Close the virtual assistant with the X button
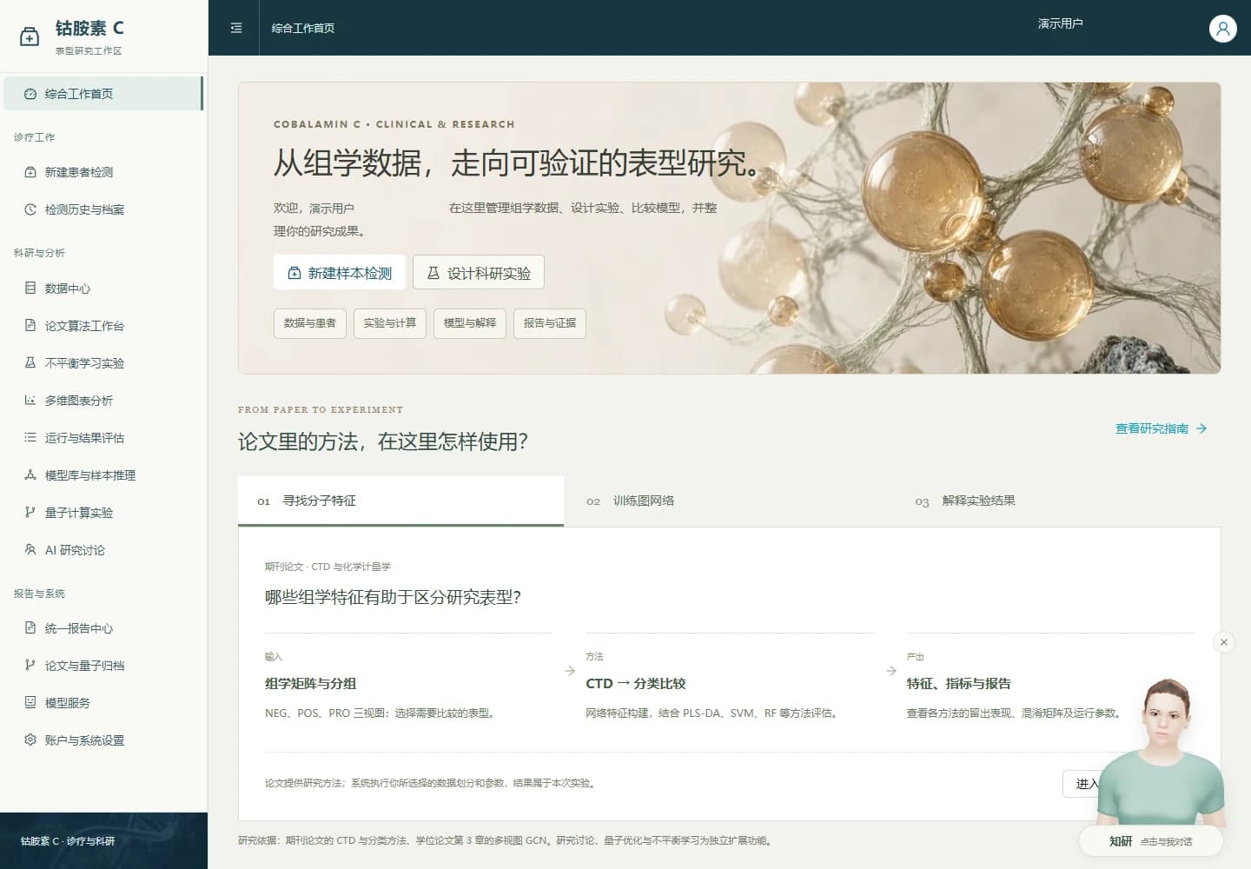Screen dimensions: 1251x869 click(x=1224, y=642)
